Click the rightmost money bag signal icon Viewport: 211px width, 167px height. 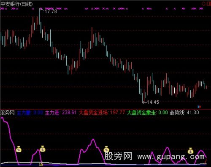click(x=190, y=151)
